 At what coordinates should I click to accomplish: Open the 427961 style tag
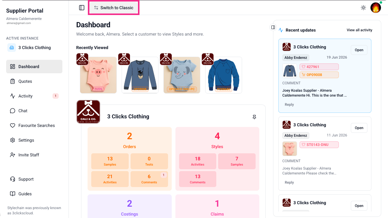[319, 67]
